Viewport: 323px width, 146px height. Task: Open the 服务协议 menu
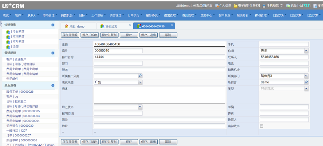(153, 15)
